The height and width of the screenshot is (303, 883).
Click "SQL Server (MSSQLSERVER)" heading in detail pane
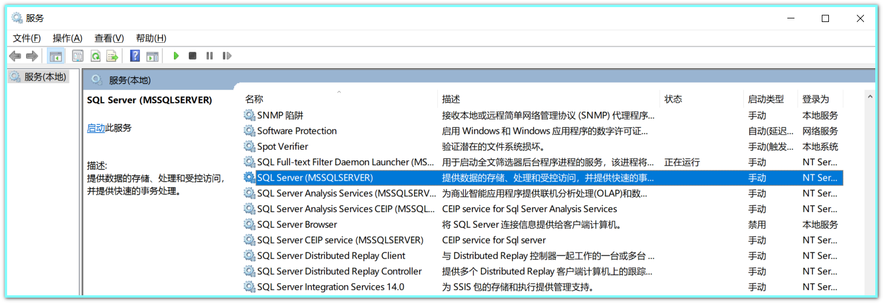tap(149, 100)
